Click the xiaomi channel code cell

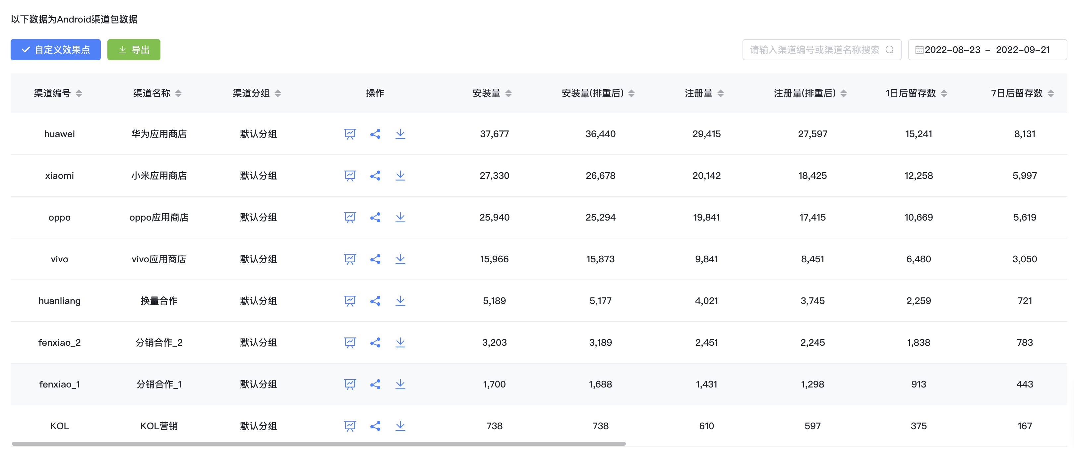[x=60, y=175]
